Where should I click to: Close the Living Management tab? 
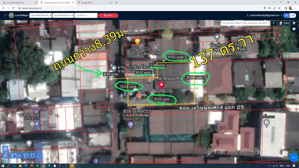36,3
